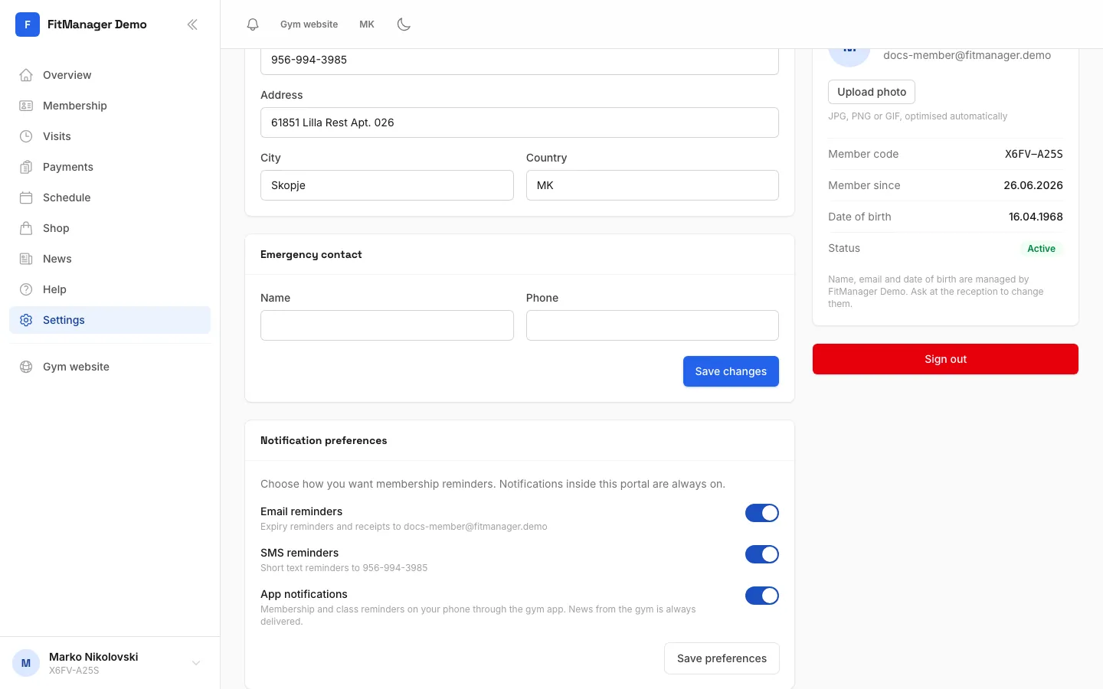The image size is (1103, 689).
Task: Click Marko Nikolovski's avatar in sidebar footer
Action: click(x=26, y=663)
